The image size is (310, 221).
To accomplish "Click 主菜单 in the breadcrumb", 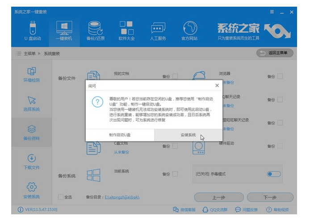I will tap(30, 53).
